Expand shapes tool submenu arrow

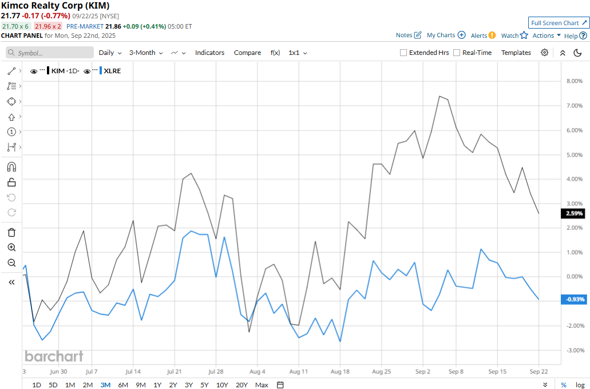point(20,102)
